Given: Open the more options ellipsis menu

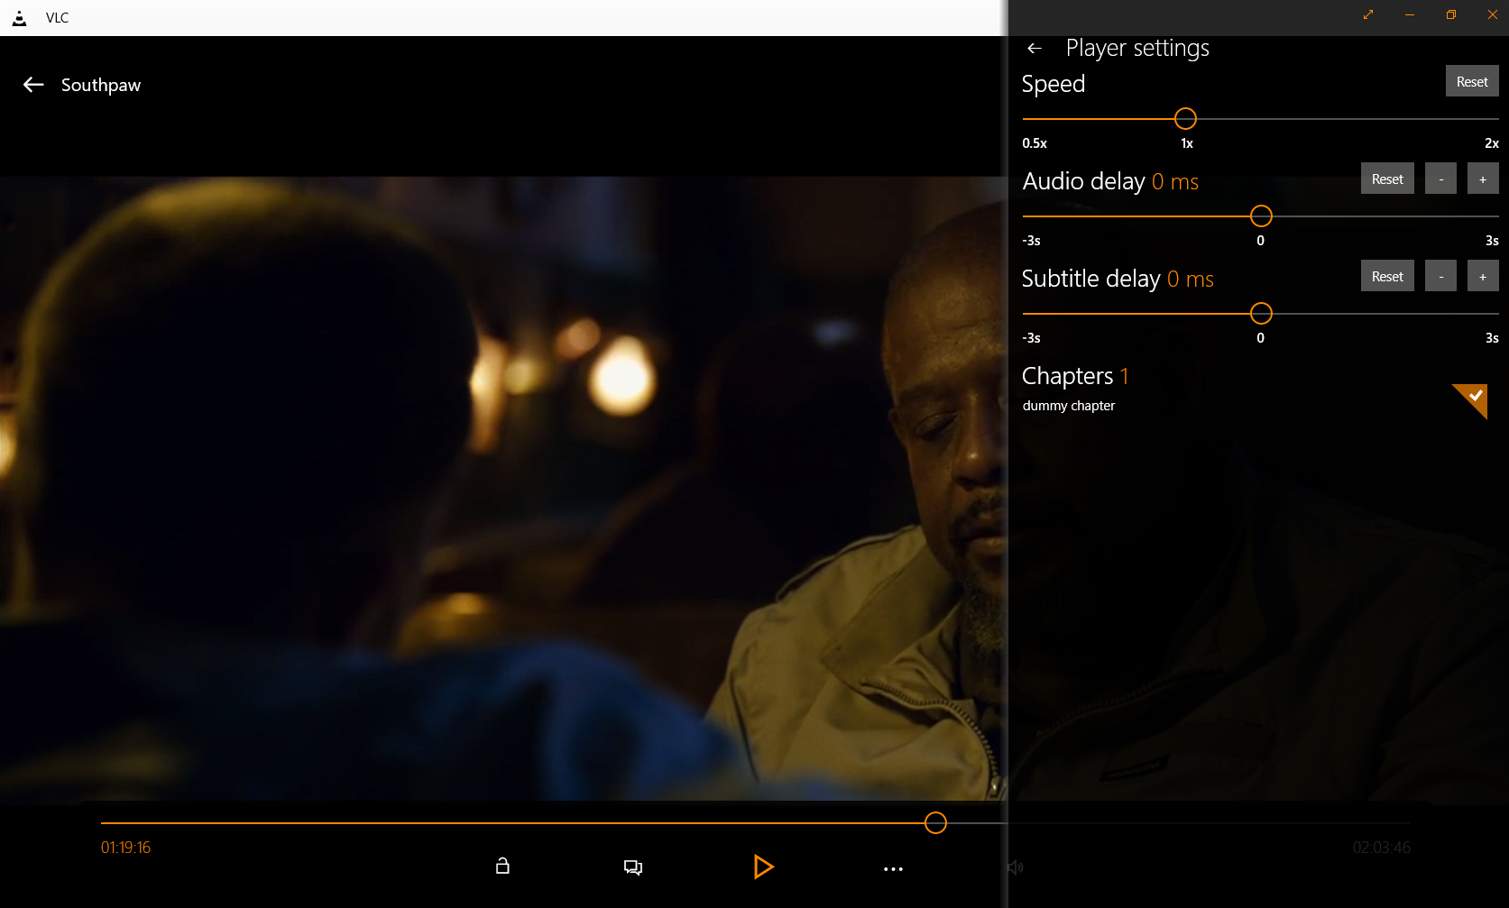Looking at the screenshot, I should coord(893,869).
